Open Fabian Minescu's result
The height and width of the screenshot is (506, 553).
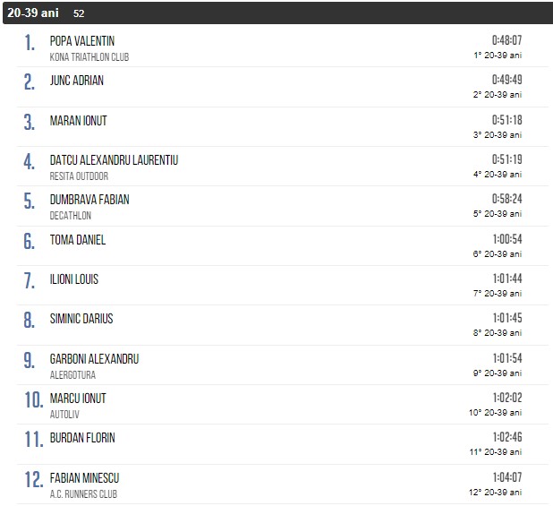pos(84,478)
